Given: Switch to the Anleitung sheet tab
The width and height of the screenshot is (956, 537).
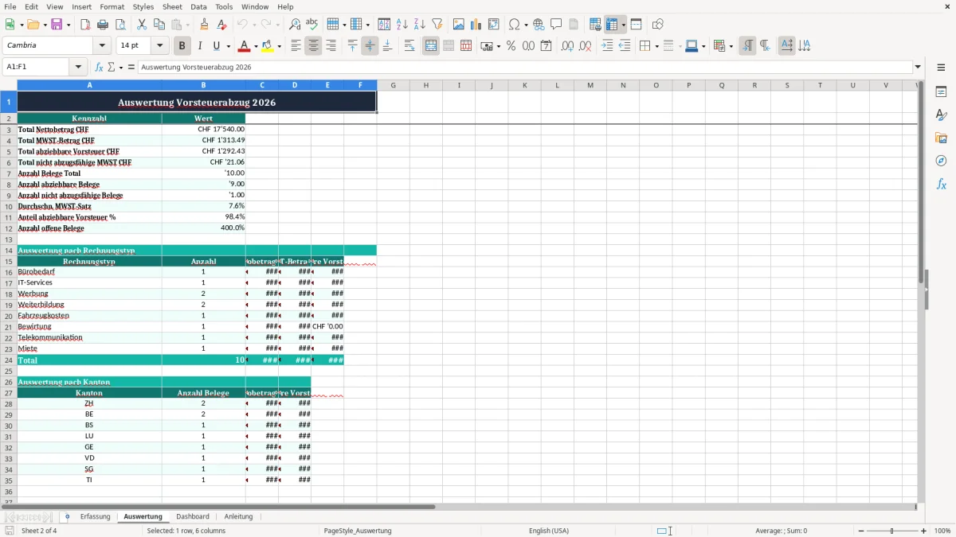Looking at the screenshot, I should [238, 516].
